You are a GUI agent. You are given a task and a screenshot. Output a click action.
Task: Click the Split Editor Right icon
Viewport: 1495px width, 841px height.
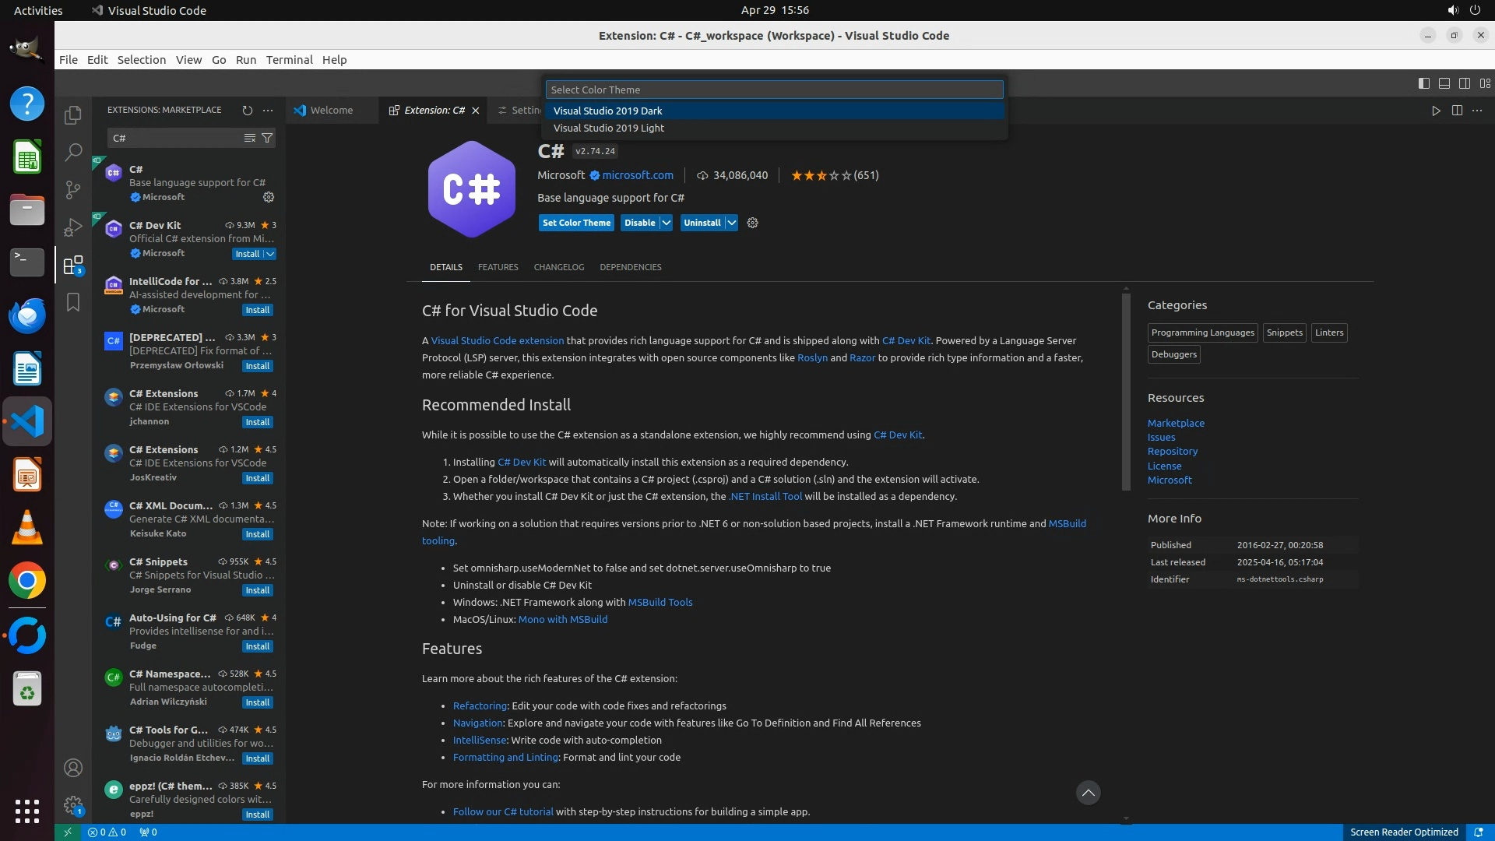[x=1457, y=111]
